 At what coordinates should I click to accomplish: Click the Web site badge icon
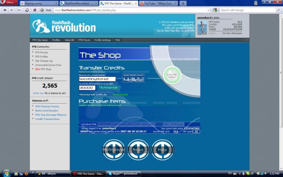click(x=46, y=10)
